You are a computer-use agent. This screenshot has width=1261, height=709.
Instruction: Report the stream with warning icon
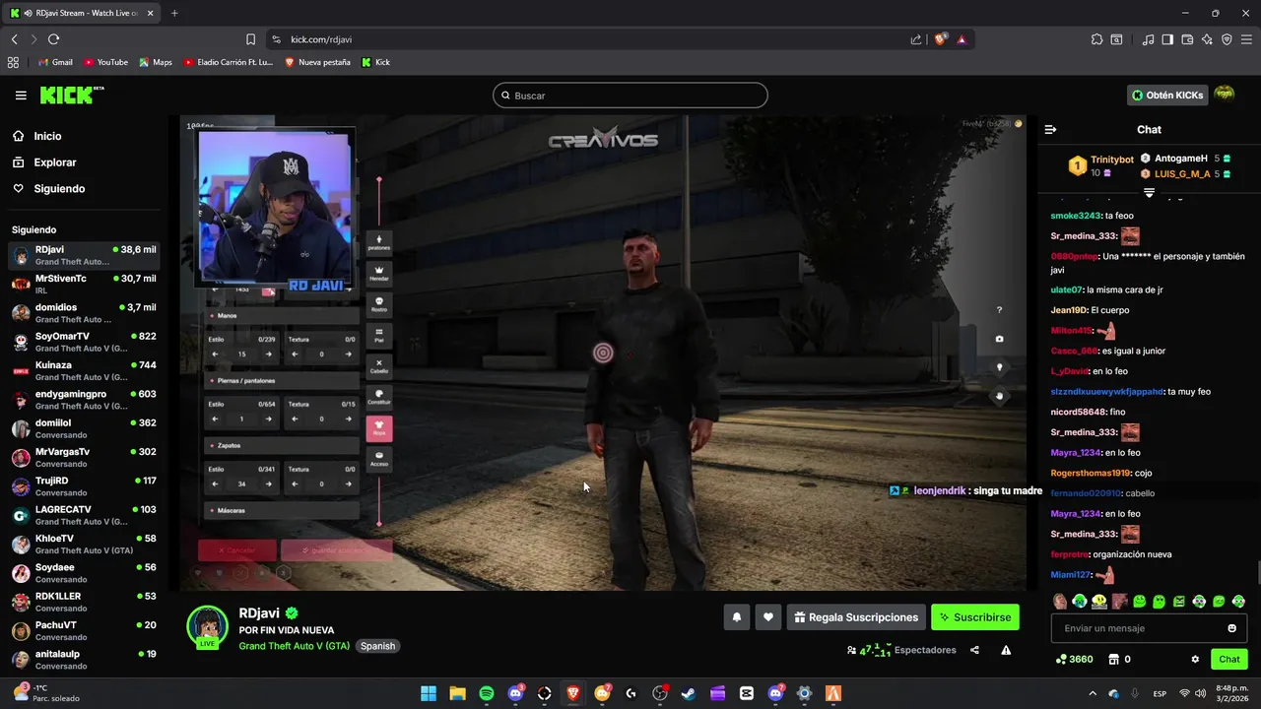pyautogui.click(x=1006, y=650)
